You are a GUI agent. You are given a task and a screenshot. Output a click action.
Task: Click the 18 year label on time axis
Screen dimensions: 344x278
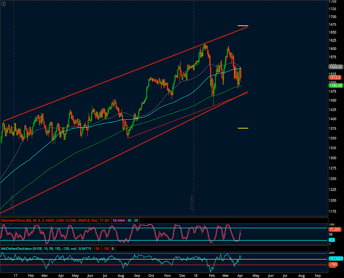[x=196, y=276]
